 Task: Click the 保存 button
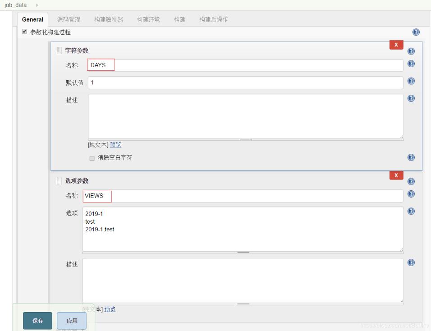tap(37, 321)
